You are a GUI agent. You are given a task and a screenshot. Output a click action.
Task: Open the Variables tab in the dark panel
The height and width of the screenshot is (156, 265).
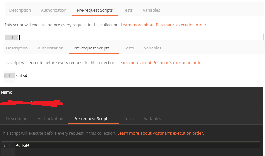click(x=152, y=118)
